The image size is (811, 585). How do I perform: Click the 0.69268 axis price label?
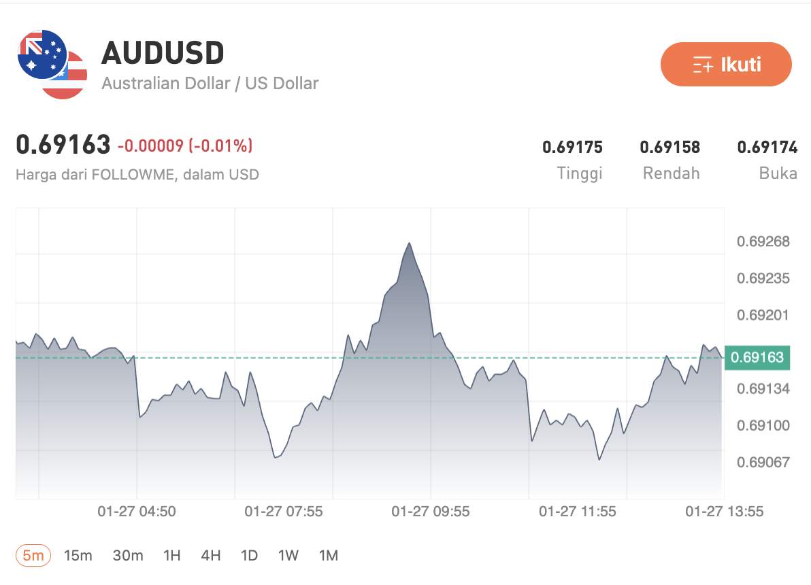(x=763, y=241)
